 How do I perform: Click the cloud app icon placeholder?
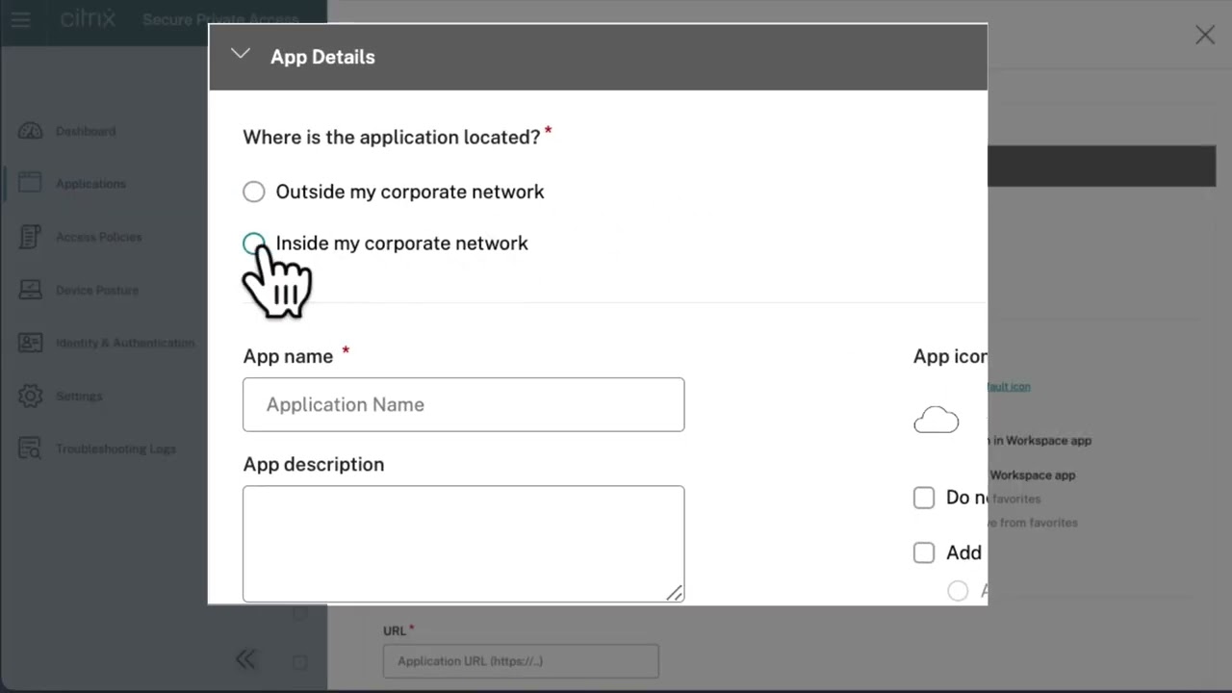[936, 420]
